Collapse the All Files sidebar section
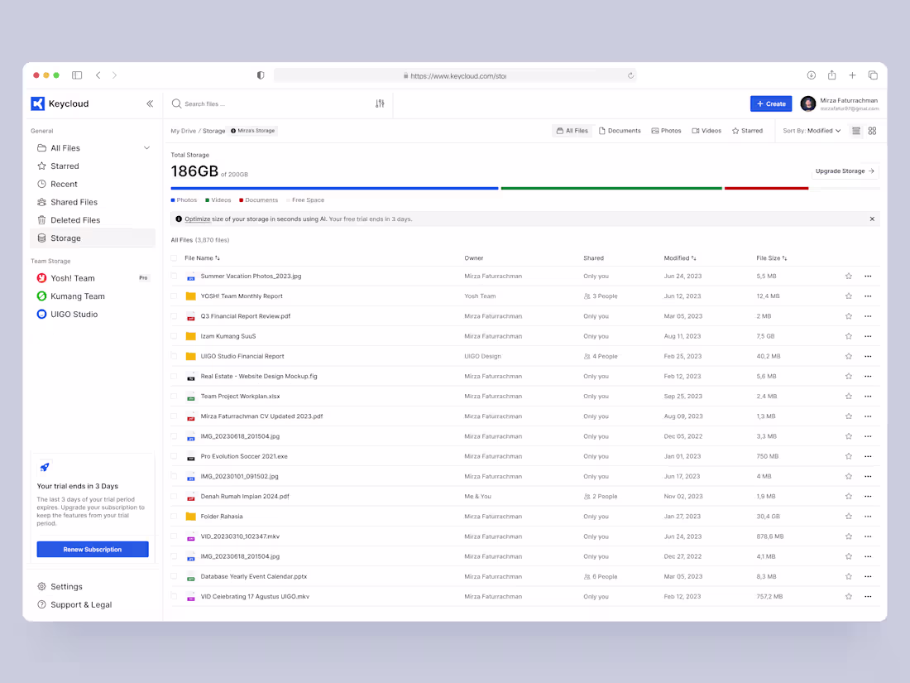The width and height of the screenshot is (910, 683). pos(146,147)
